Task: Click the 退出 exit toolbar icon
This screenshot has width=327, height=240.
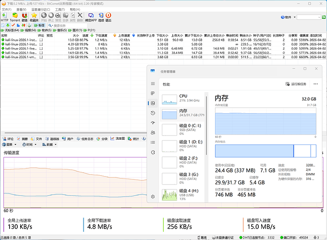Action: [x=109, y=17]
